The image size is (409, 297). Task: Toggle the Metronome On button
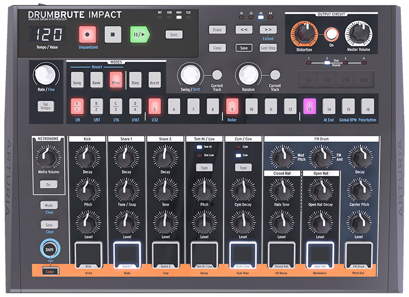47,185
